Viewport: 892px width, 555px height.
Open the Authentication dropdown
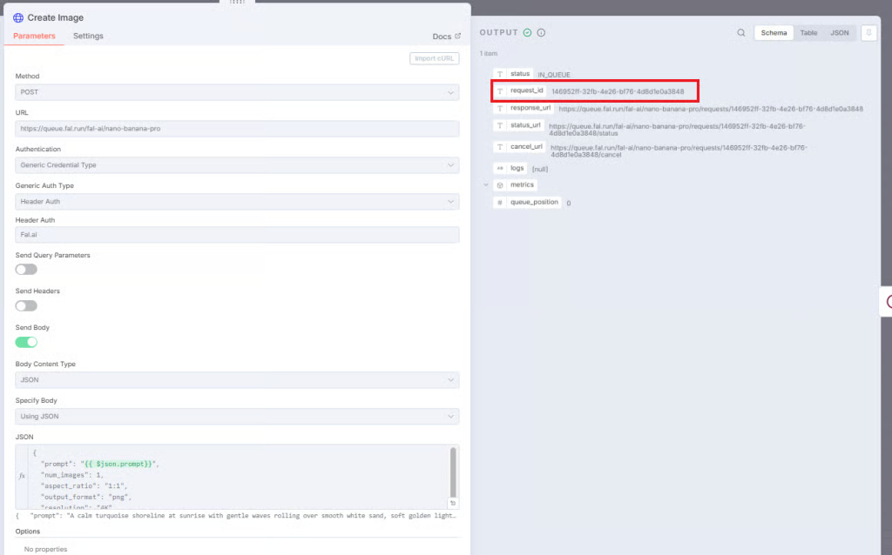[237, 164]
